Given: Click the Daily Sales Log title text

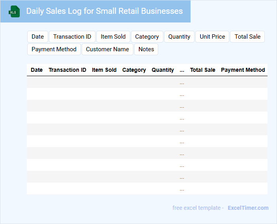Looking at the screenshot, I should tap(105, 11).
